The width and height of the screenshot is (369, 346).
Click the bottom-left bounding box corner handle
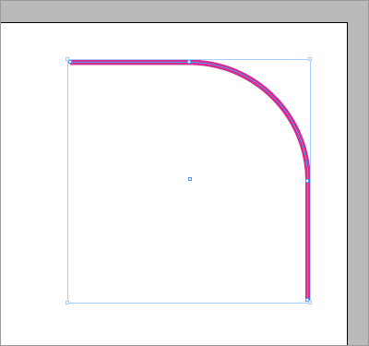click(x=67, y=303)
